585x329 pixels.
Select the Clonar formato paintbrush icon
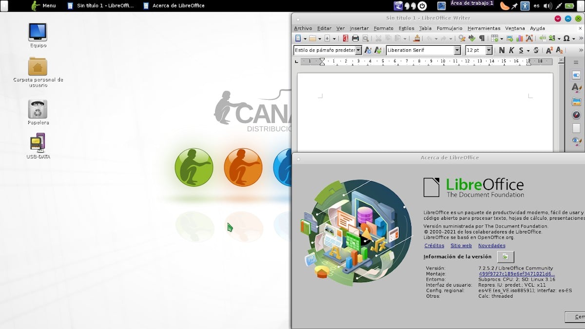(x=416, y=37)
